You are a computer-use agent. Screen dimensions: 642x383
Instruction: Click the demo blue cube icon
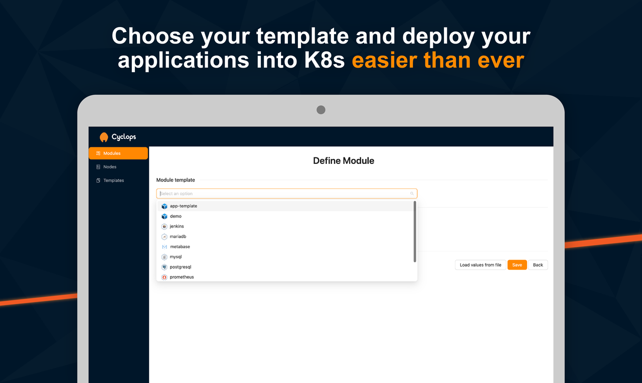(x=165, y=216)
